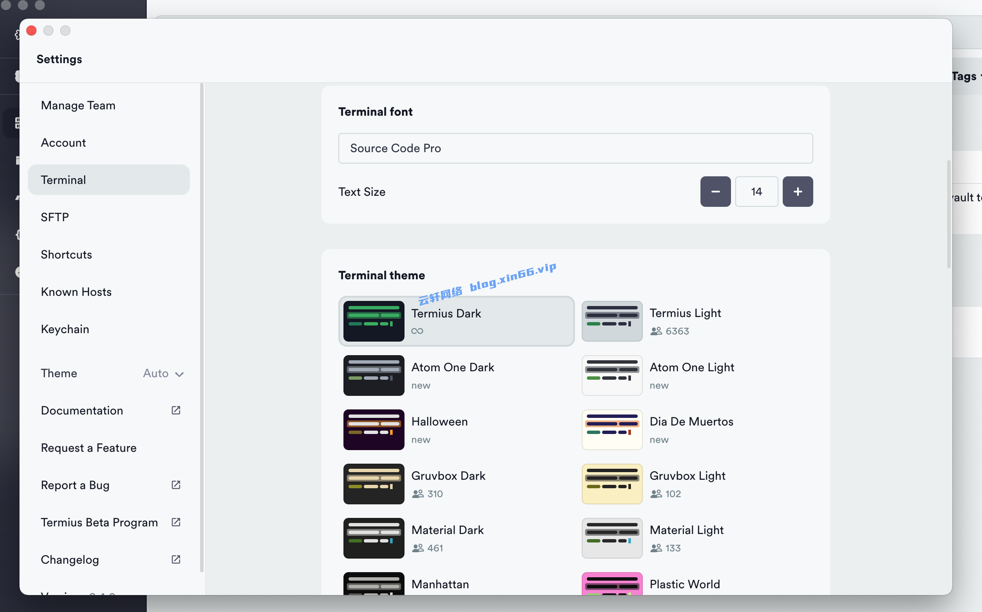Click the external link icon beside Changelog
Image resolution: width=982 pixels, height=612 pixels.
click(176, 559)
